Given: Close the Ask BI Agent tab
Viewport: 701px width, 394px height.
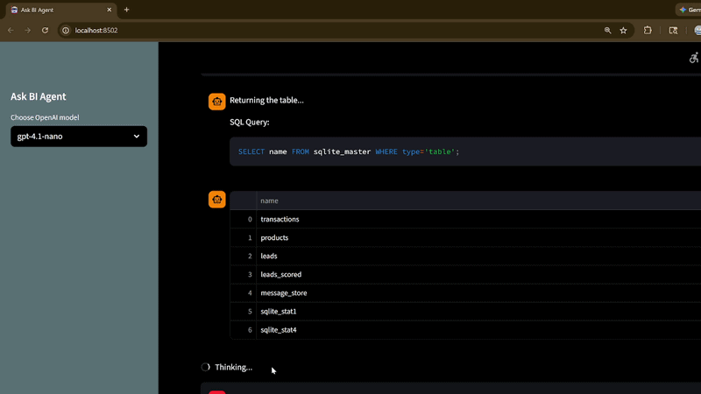Looking at the screenshot, I should (109, 10).
